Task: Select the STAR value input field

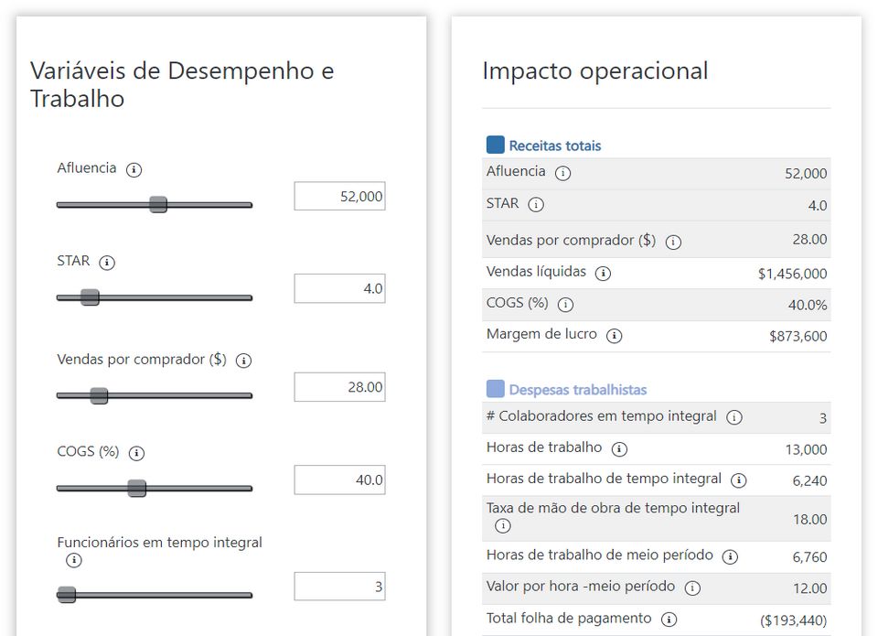Action: tap(339, 288)
